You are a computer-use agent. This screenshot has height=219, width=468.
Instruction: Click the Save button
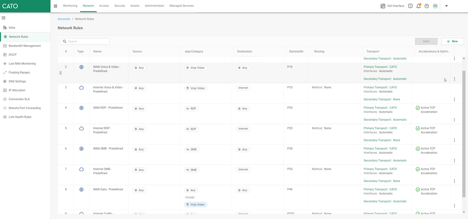[426, 41]
